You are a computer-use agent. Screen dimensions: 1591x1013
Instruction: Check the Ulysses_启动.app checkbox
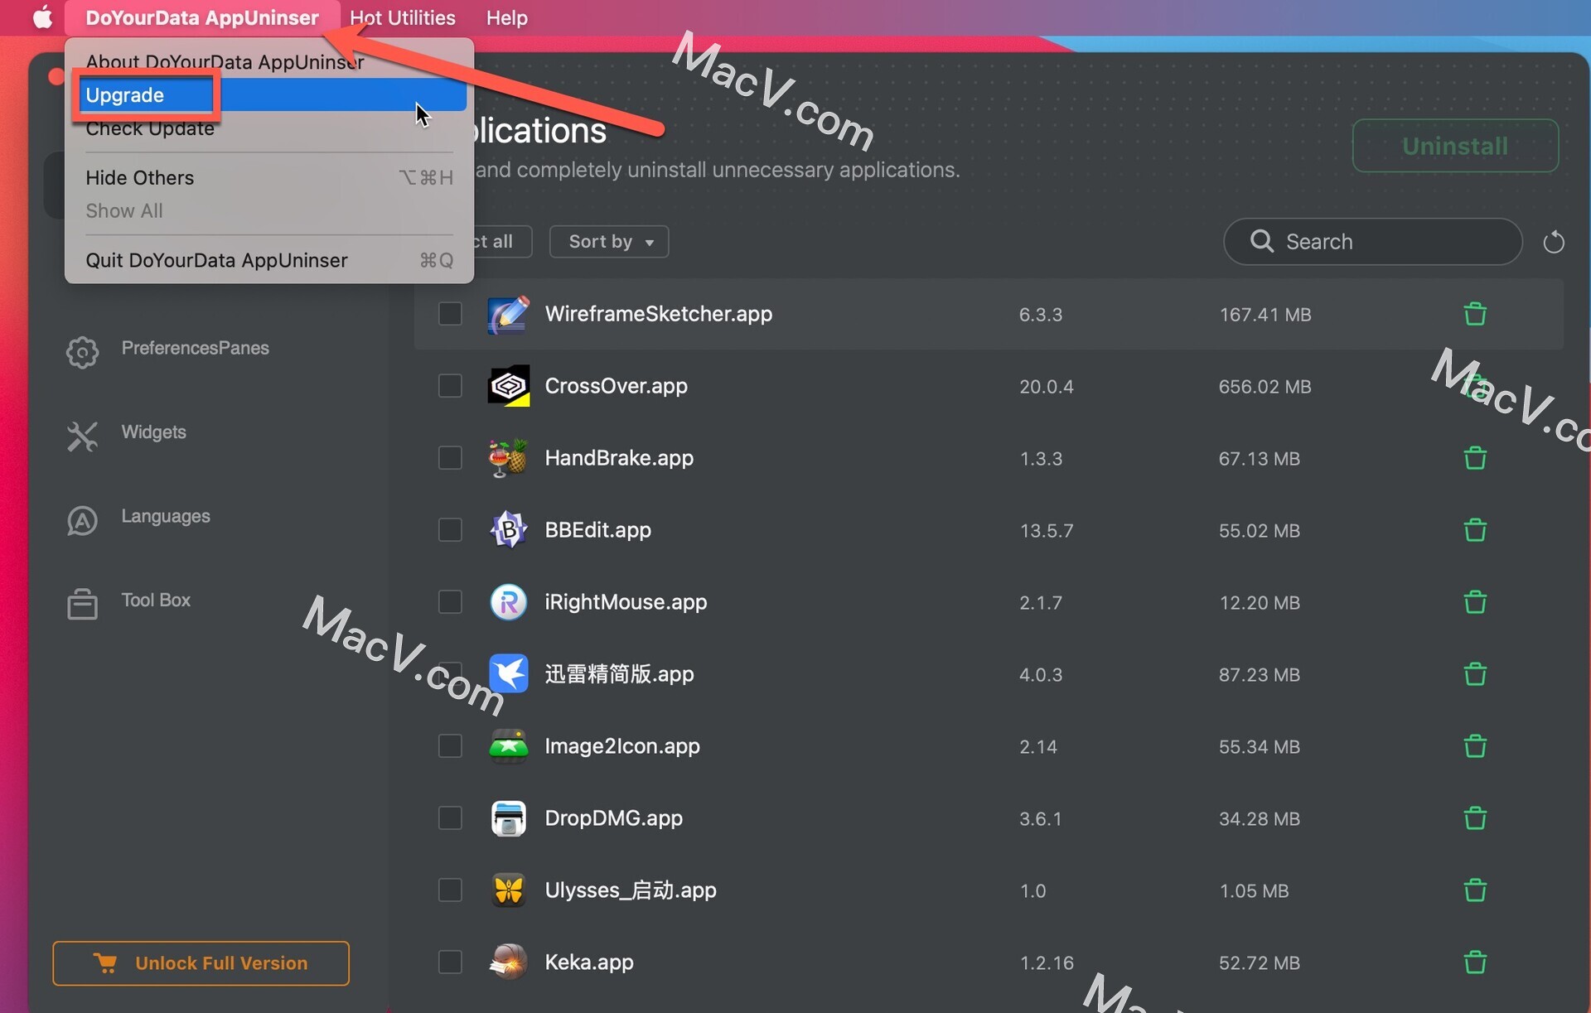450,890
